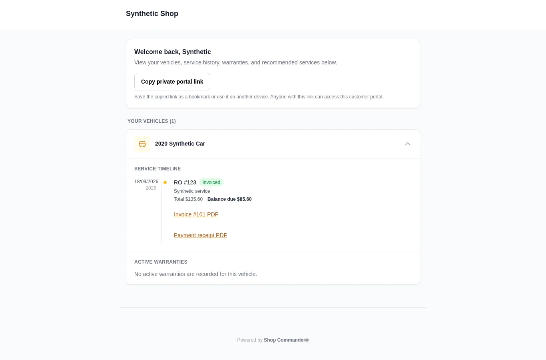Select the yellow timeline dot for RO #123
Viewport: 546px width, 360px height.
point(165,182)
